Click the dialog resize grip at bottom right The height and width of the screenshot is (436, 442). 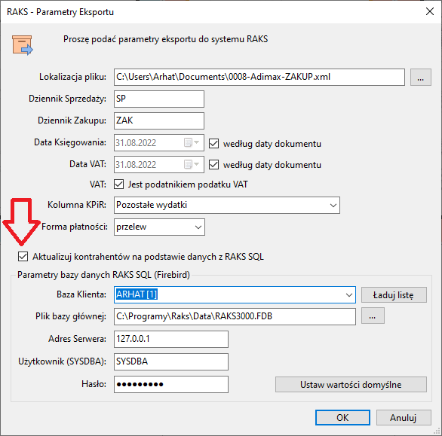click(437, 431)
